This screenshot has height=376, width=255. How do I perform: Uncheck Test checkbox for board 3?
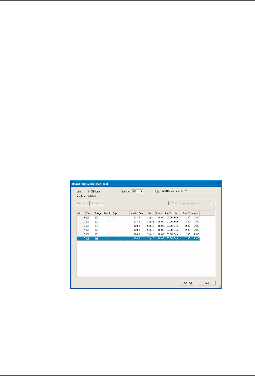(88, 226)
